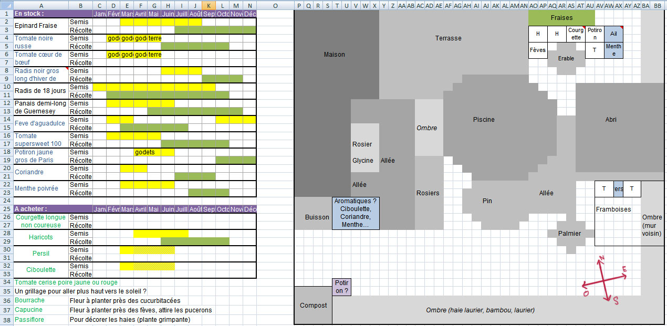Select the Compost cell in garden plan
Screen dimensions: 667x326
pos(313,305)
